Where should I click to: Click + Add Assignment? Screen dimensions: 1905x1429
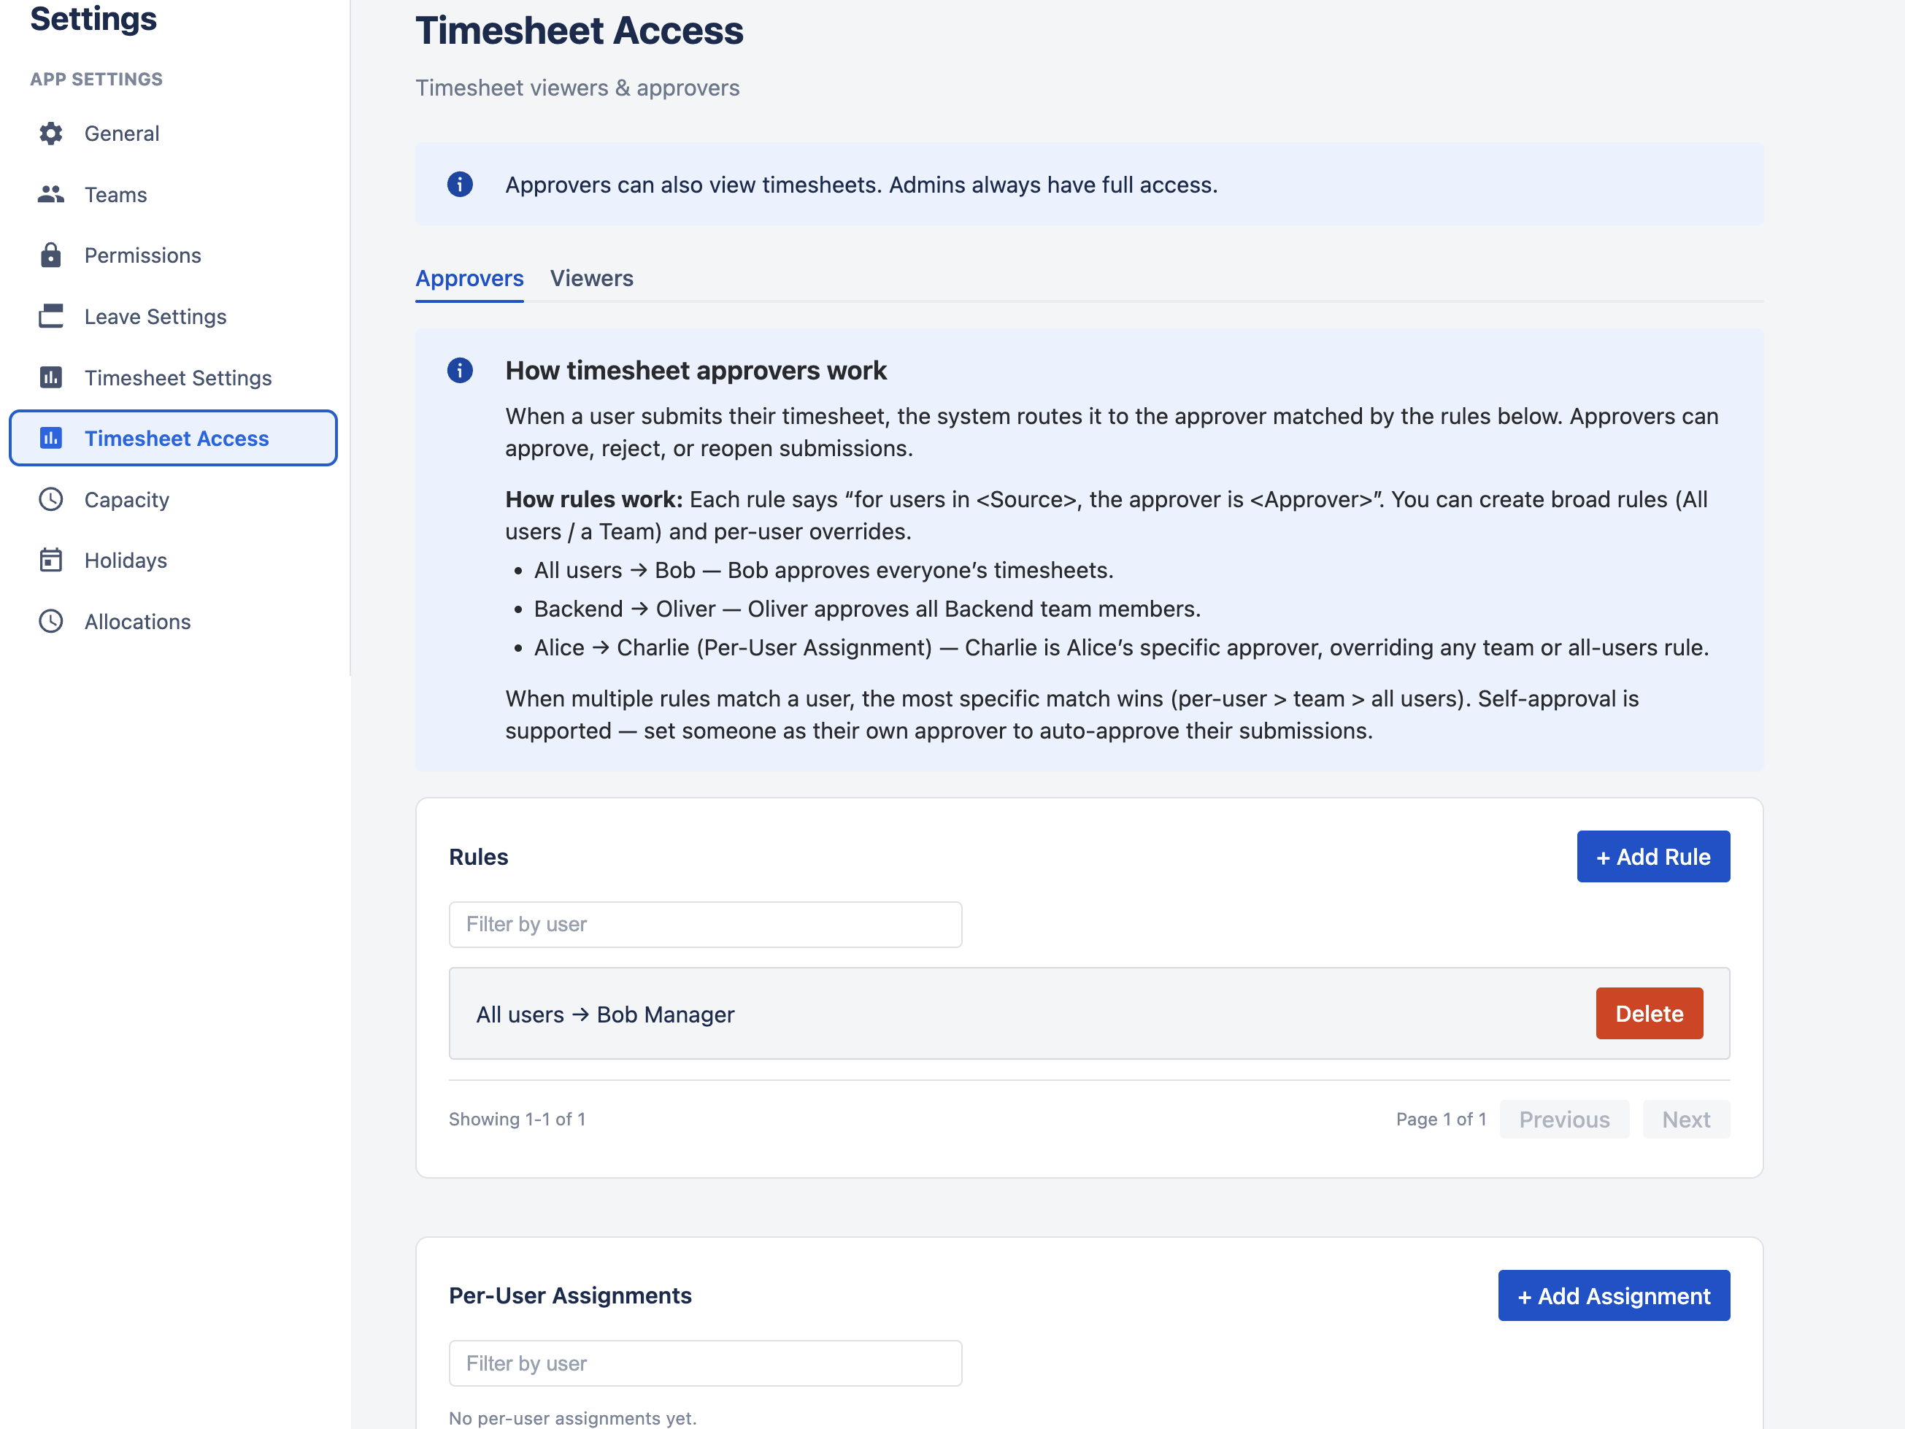tap(1613, 1295)
